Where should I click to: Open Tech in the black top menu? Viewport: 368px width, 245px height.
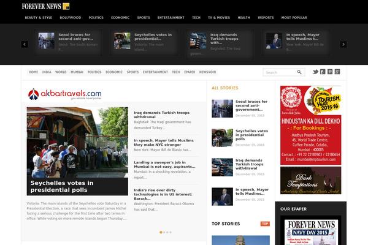196,18
